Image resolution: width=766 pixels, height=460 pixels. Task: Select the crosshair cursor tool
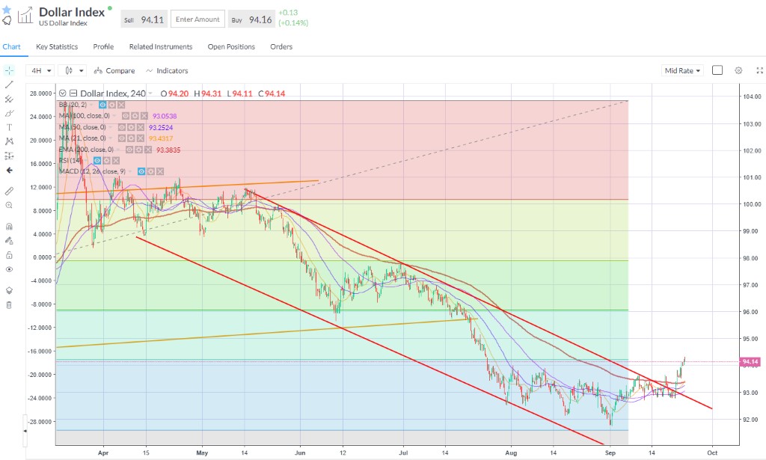(9, 70)
